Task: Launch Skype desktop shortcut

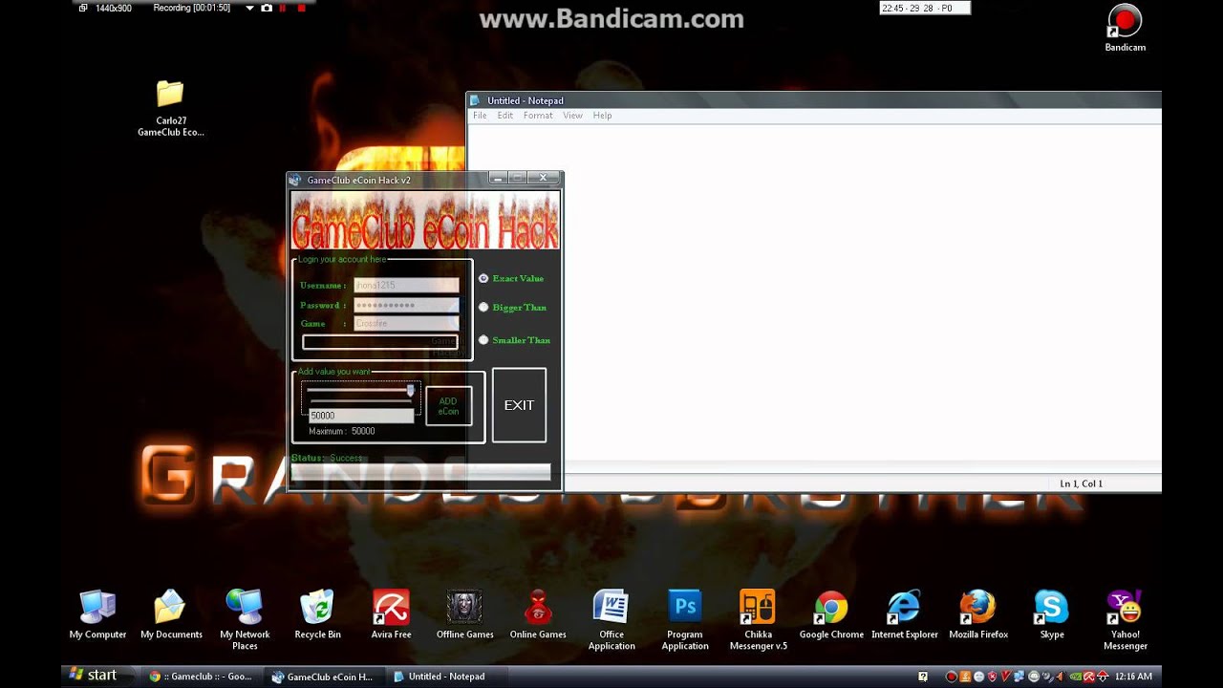Action: pos(1051,614)
